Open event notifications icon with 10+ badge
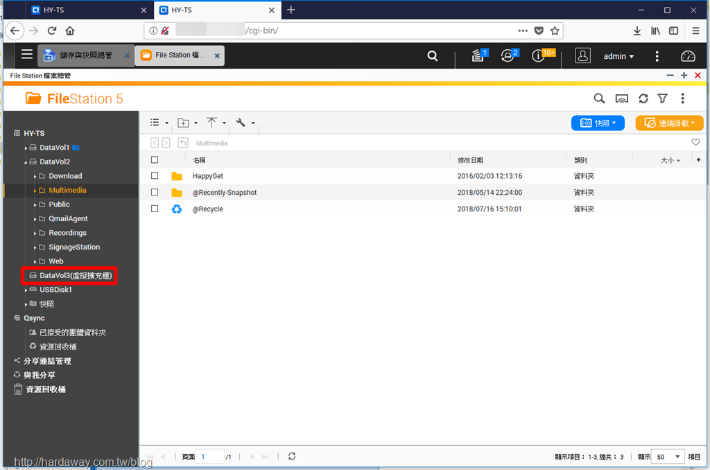This screenshot has height=470, width=710. tap(542, 55)
